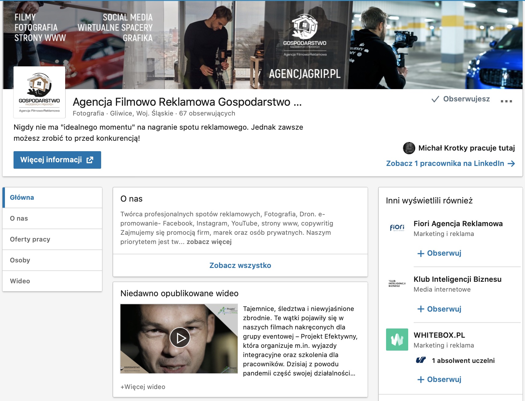The image size is (525, 401).
Task: Follow WHITEBOX.PL with Obserwuj
Action: 440,379
